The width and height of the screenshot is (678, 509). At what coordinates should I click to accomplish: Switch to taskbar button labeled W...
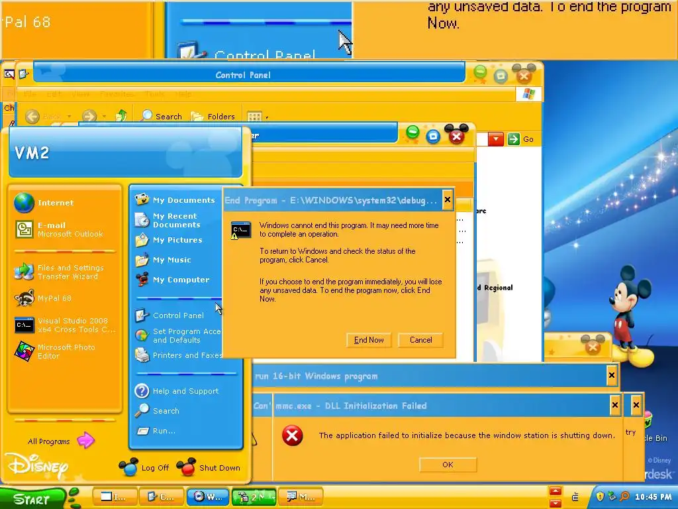click(209, 497)
